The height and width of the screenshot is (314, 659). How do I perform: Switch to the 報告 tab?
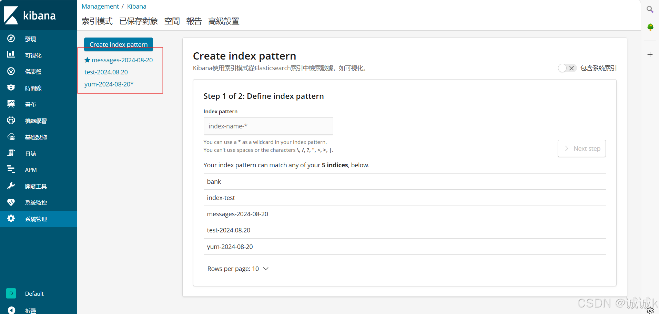(194, 21)
